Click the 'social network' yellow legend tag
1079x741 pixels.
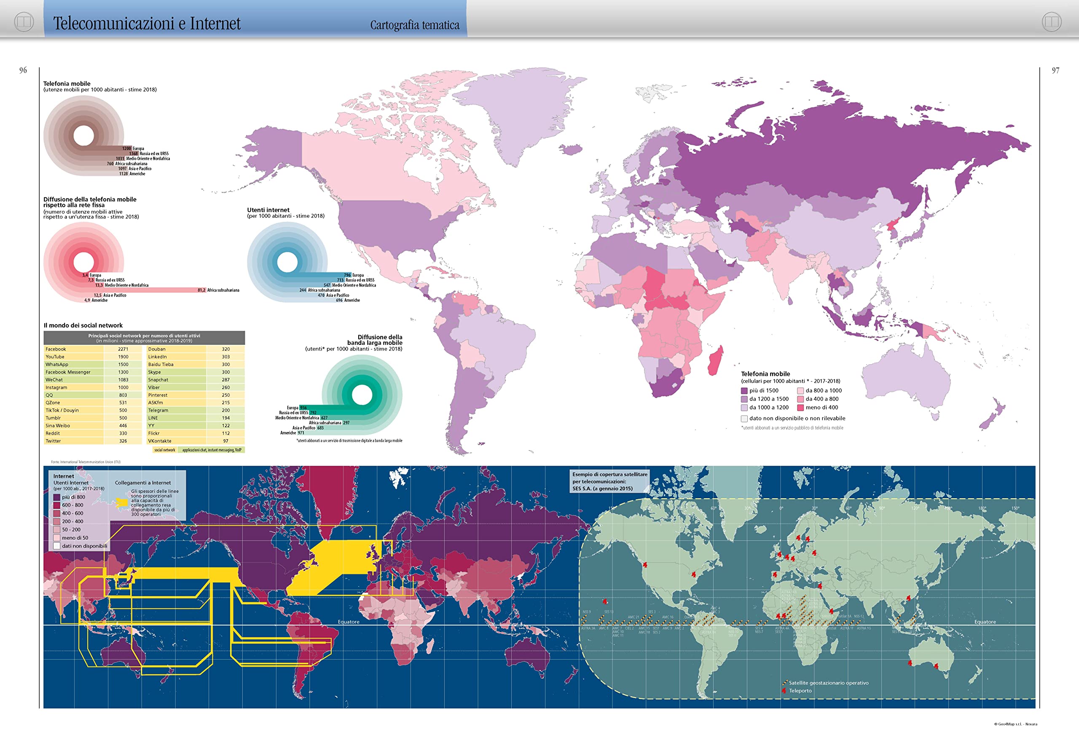tap(165, 450)
